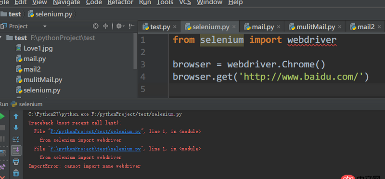The width and height of the screenshot is (385, 179).
Task: Rerun selenium with the green play icon
Action: pos(2,116)
